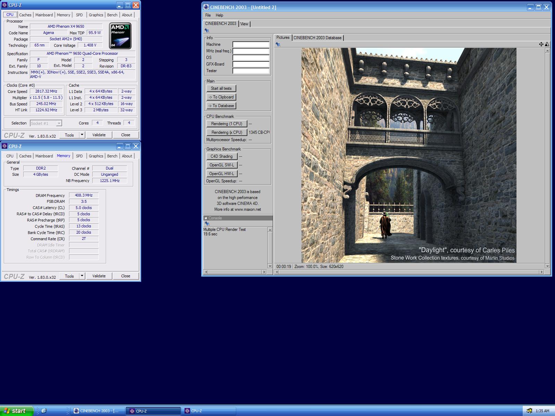Viewport: 555px width, 416px height.
Task: Open Bench tab in top CPU-Z window
Action: click(x=112, y=15)
